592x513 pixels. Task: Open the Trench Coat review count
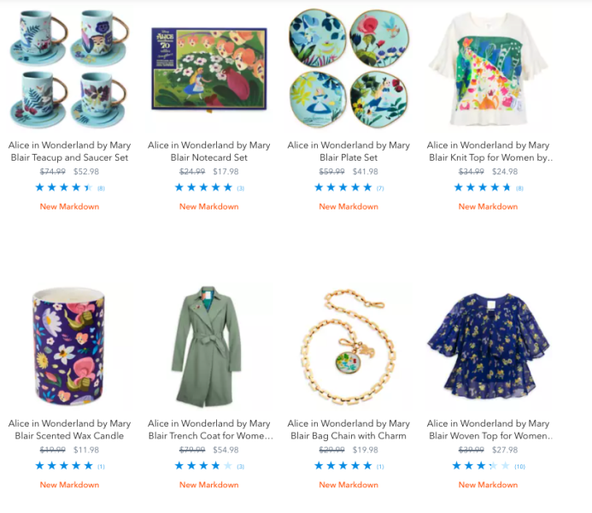[x=241, y=467]
